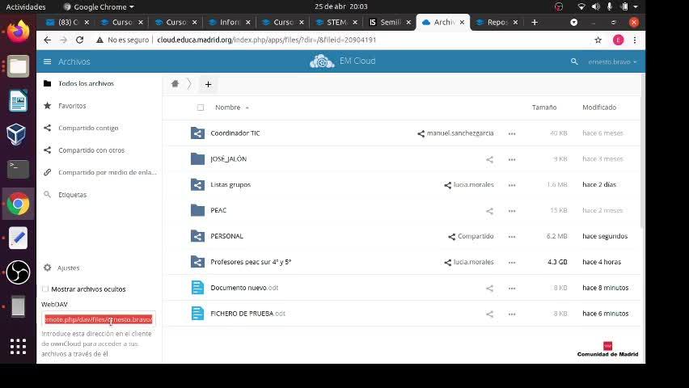Click share icon for JOSÉ_JALÓN folder

[489, 159]
